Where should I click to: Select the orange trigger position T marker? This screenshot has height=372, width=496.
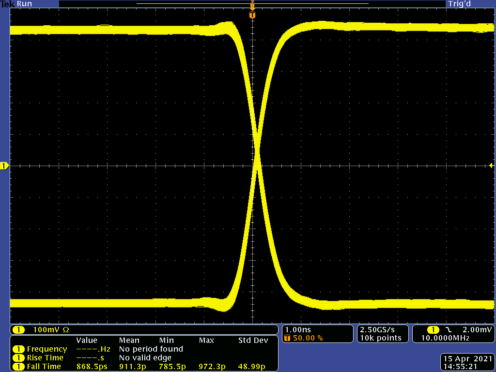(252, 15)
